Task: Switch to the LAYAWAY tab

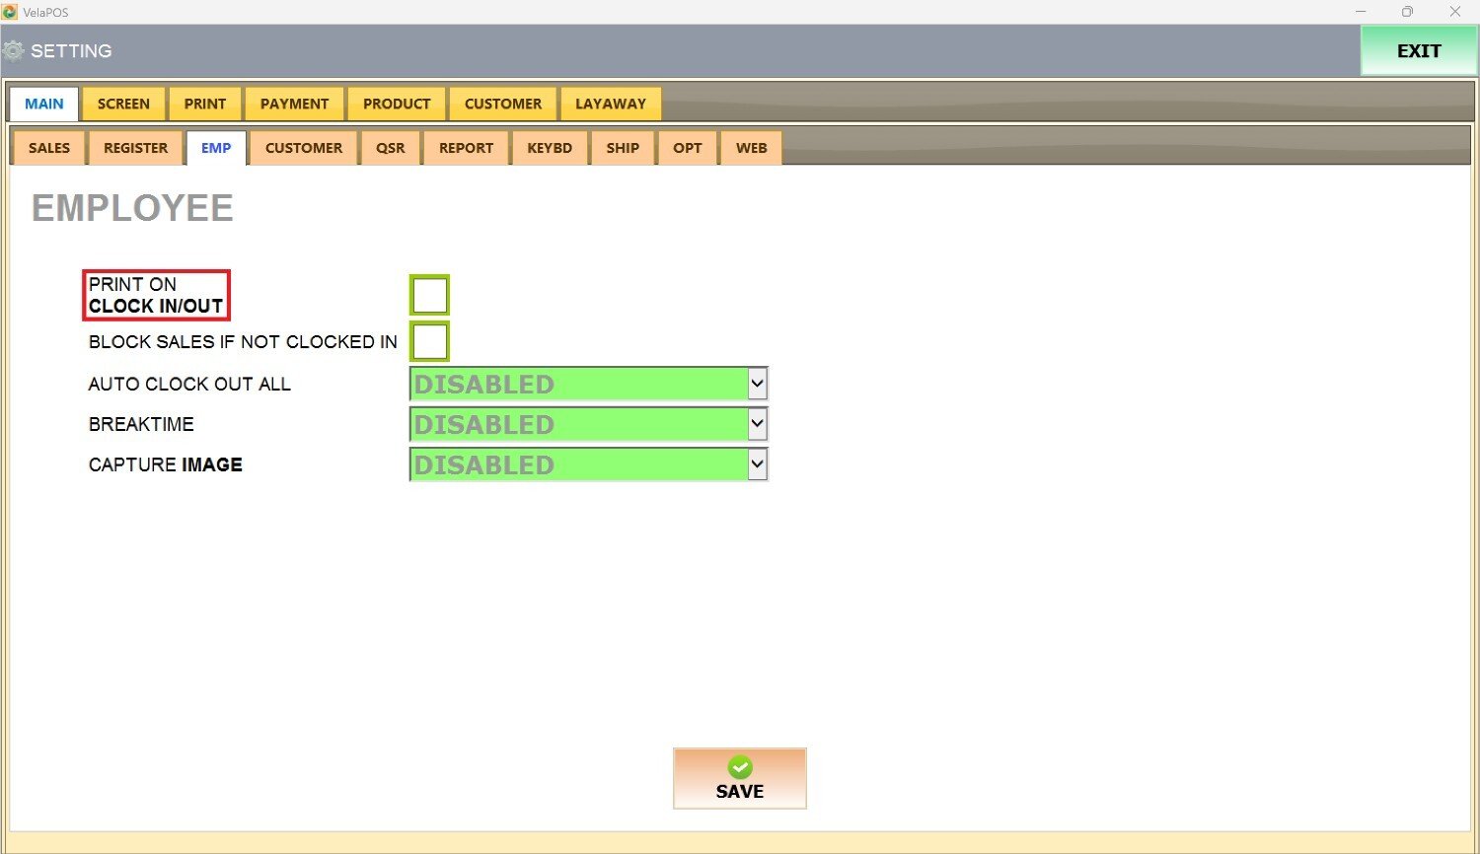Action: 610,104
